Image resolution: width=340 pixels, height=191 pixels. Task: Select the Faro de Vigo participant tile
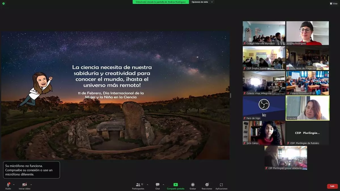(264, 108)
